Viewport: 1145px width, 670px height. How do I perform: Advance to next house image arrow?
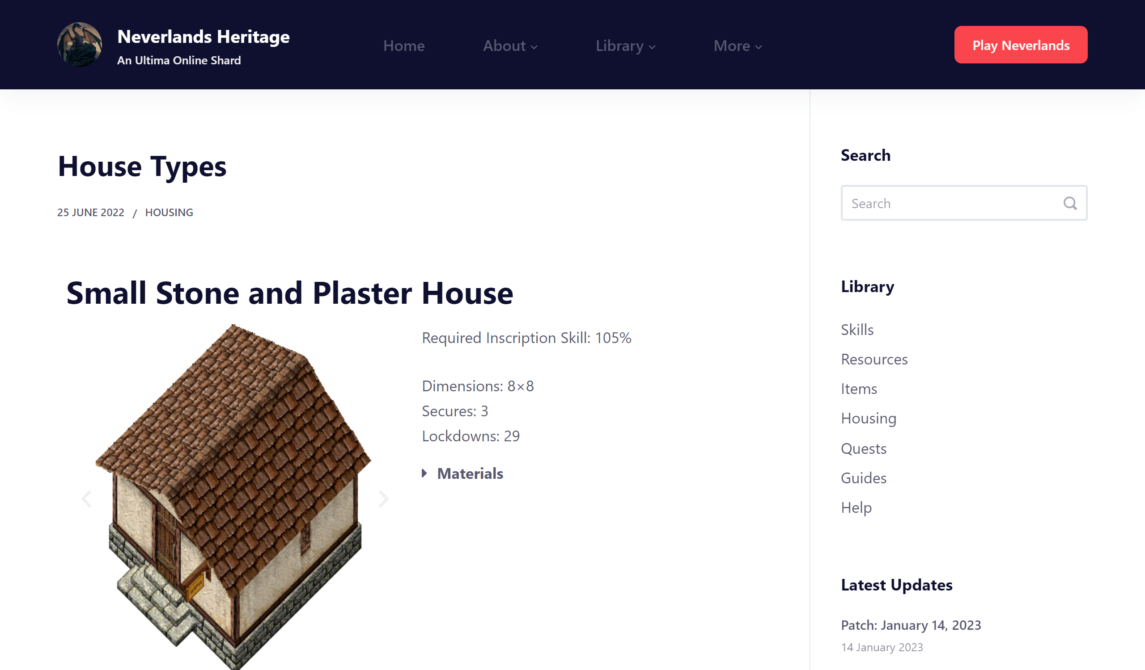tap(383, 499)
